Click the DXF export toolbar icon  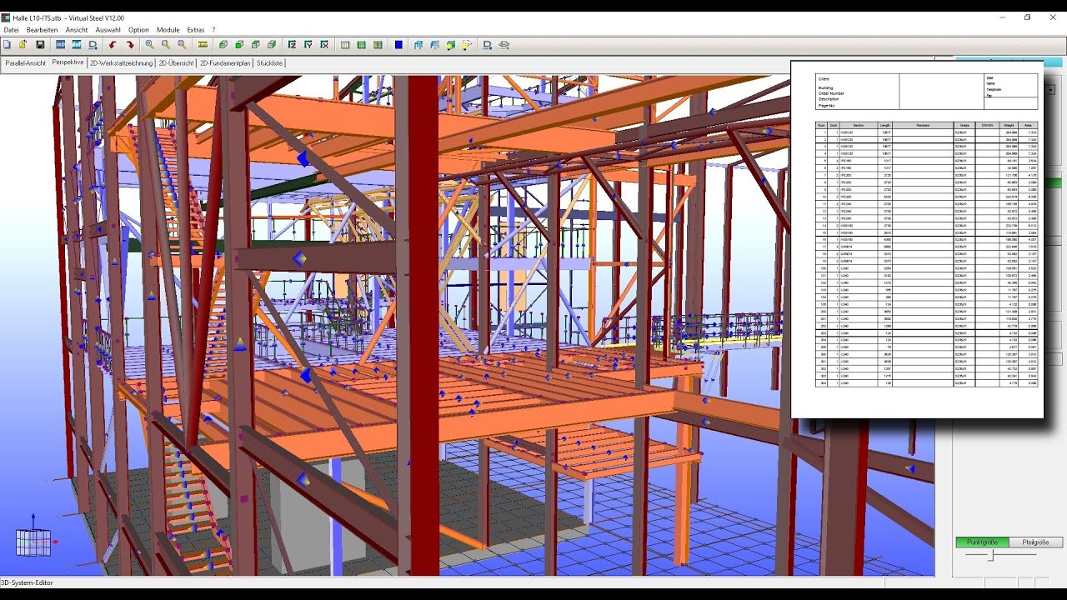[x=77, y=44]
